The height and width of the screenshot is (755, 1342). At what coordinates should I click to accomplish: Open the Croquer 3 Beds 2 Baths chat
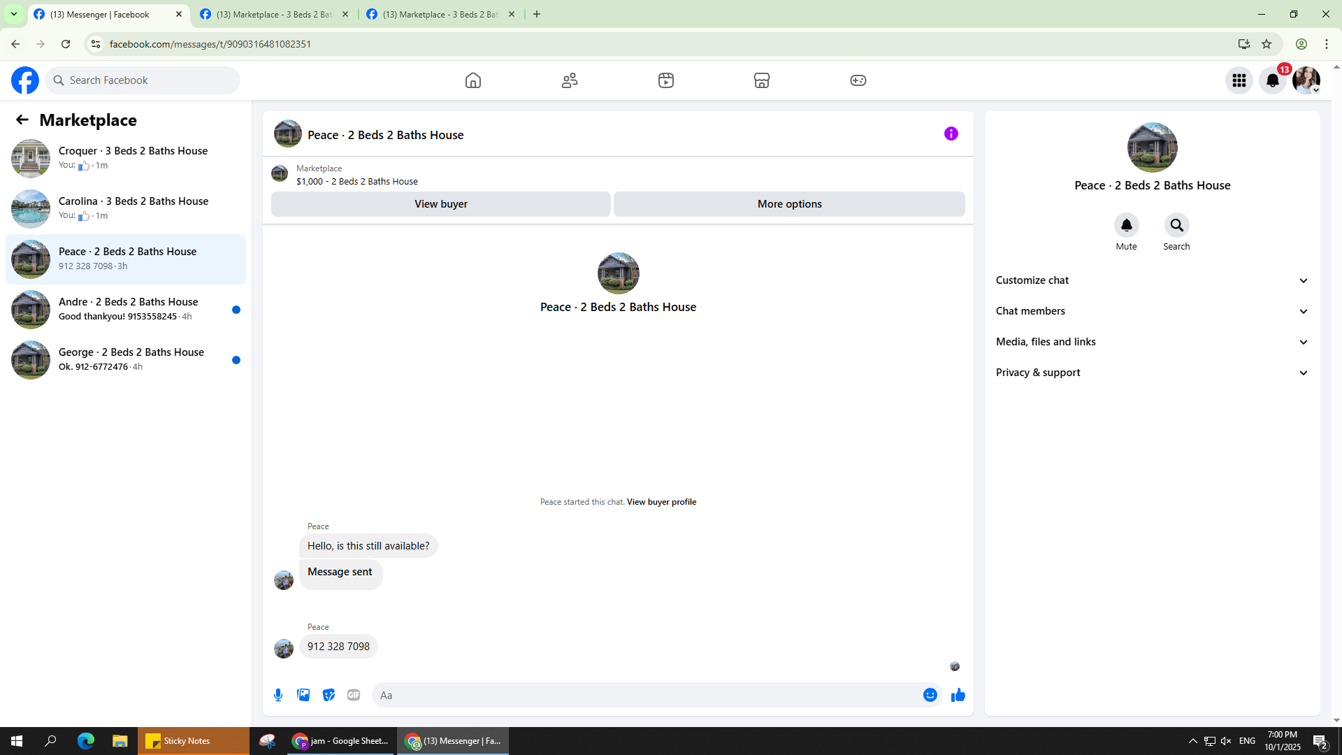click(x=126, y=158)
